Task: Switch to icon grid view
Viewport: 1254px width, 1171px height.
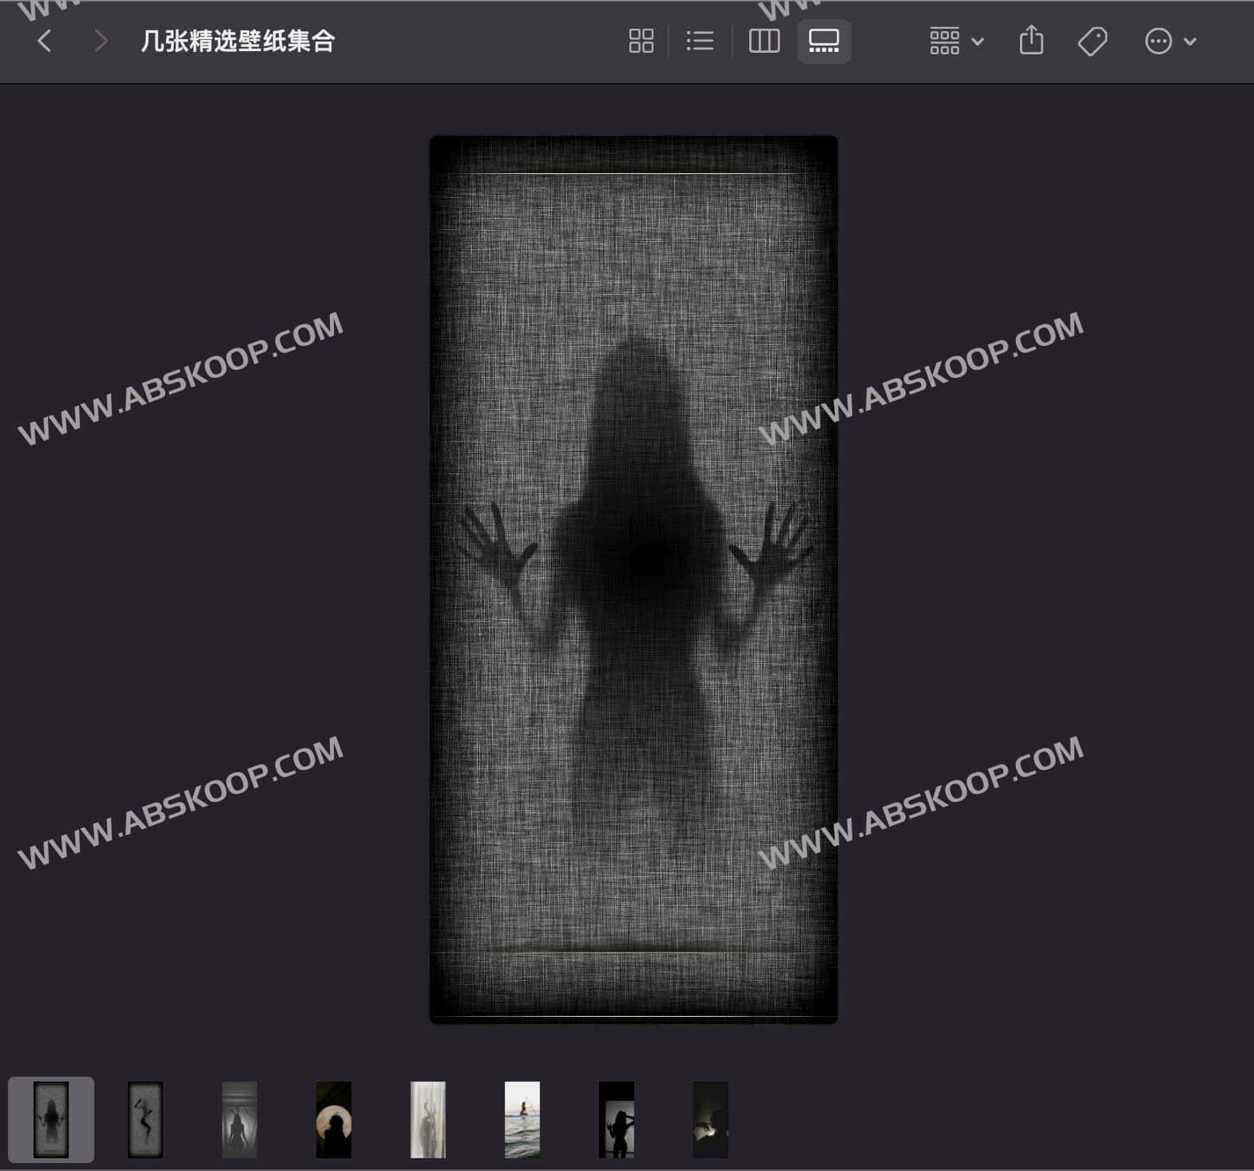Action: pos(641,41)
